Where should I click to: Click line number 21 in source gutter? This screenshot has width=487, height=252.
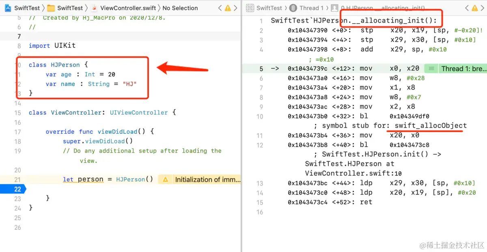coord(17,179)
